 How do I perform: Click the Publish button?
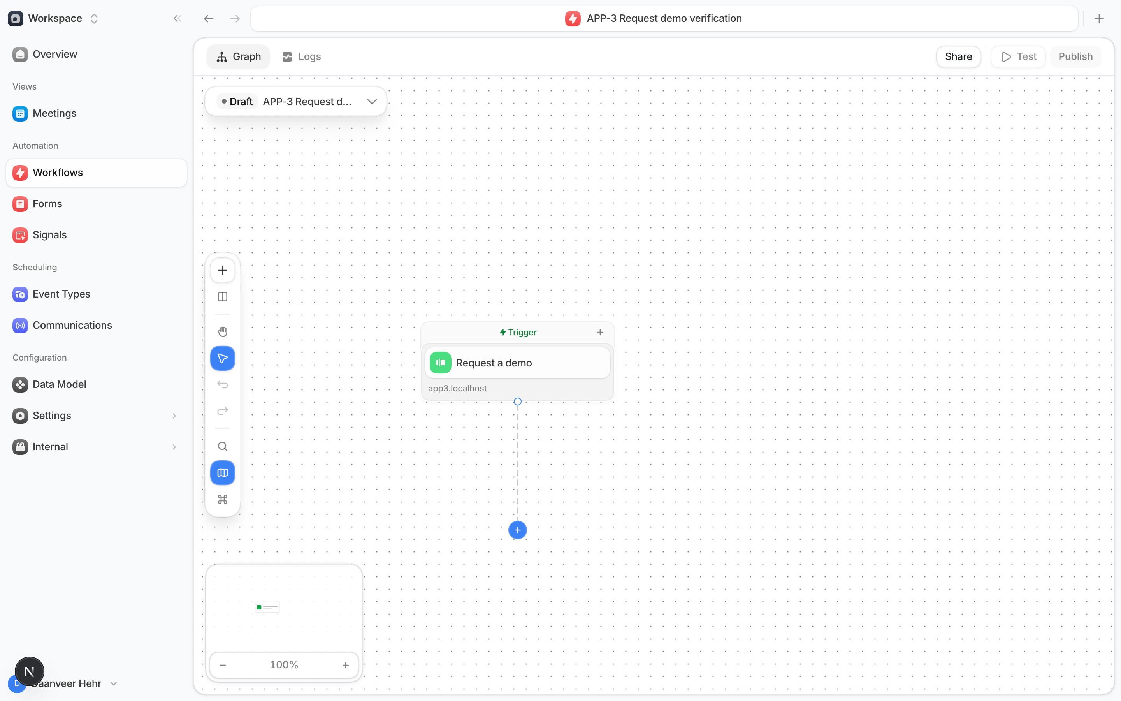coord(1075,56)
